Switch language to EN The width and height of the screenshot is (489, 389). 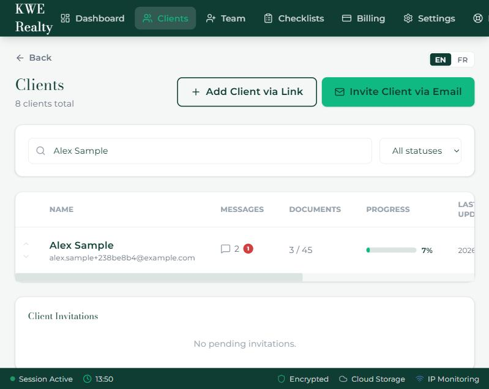point(441,59)
